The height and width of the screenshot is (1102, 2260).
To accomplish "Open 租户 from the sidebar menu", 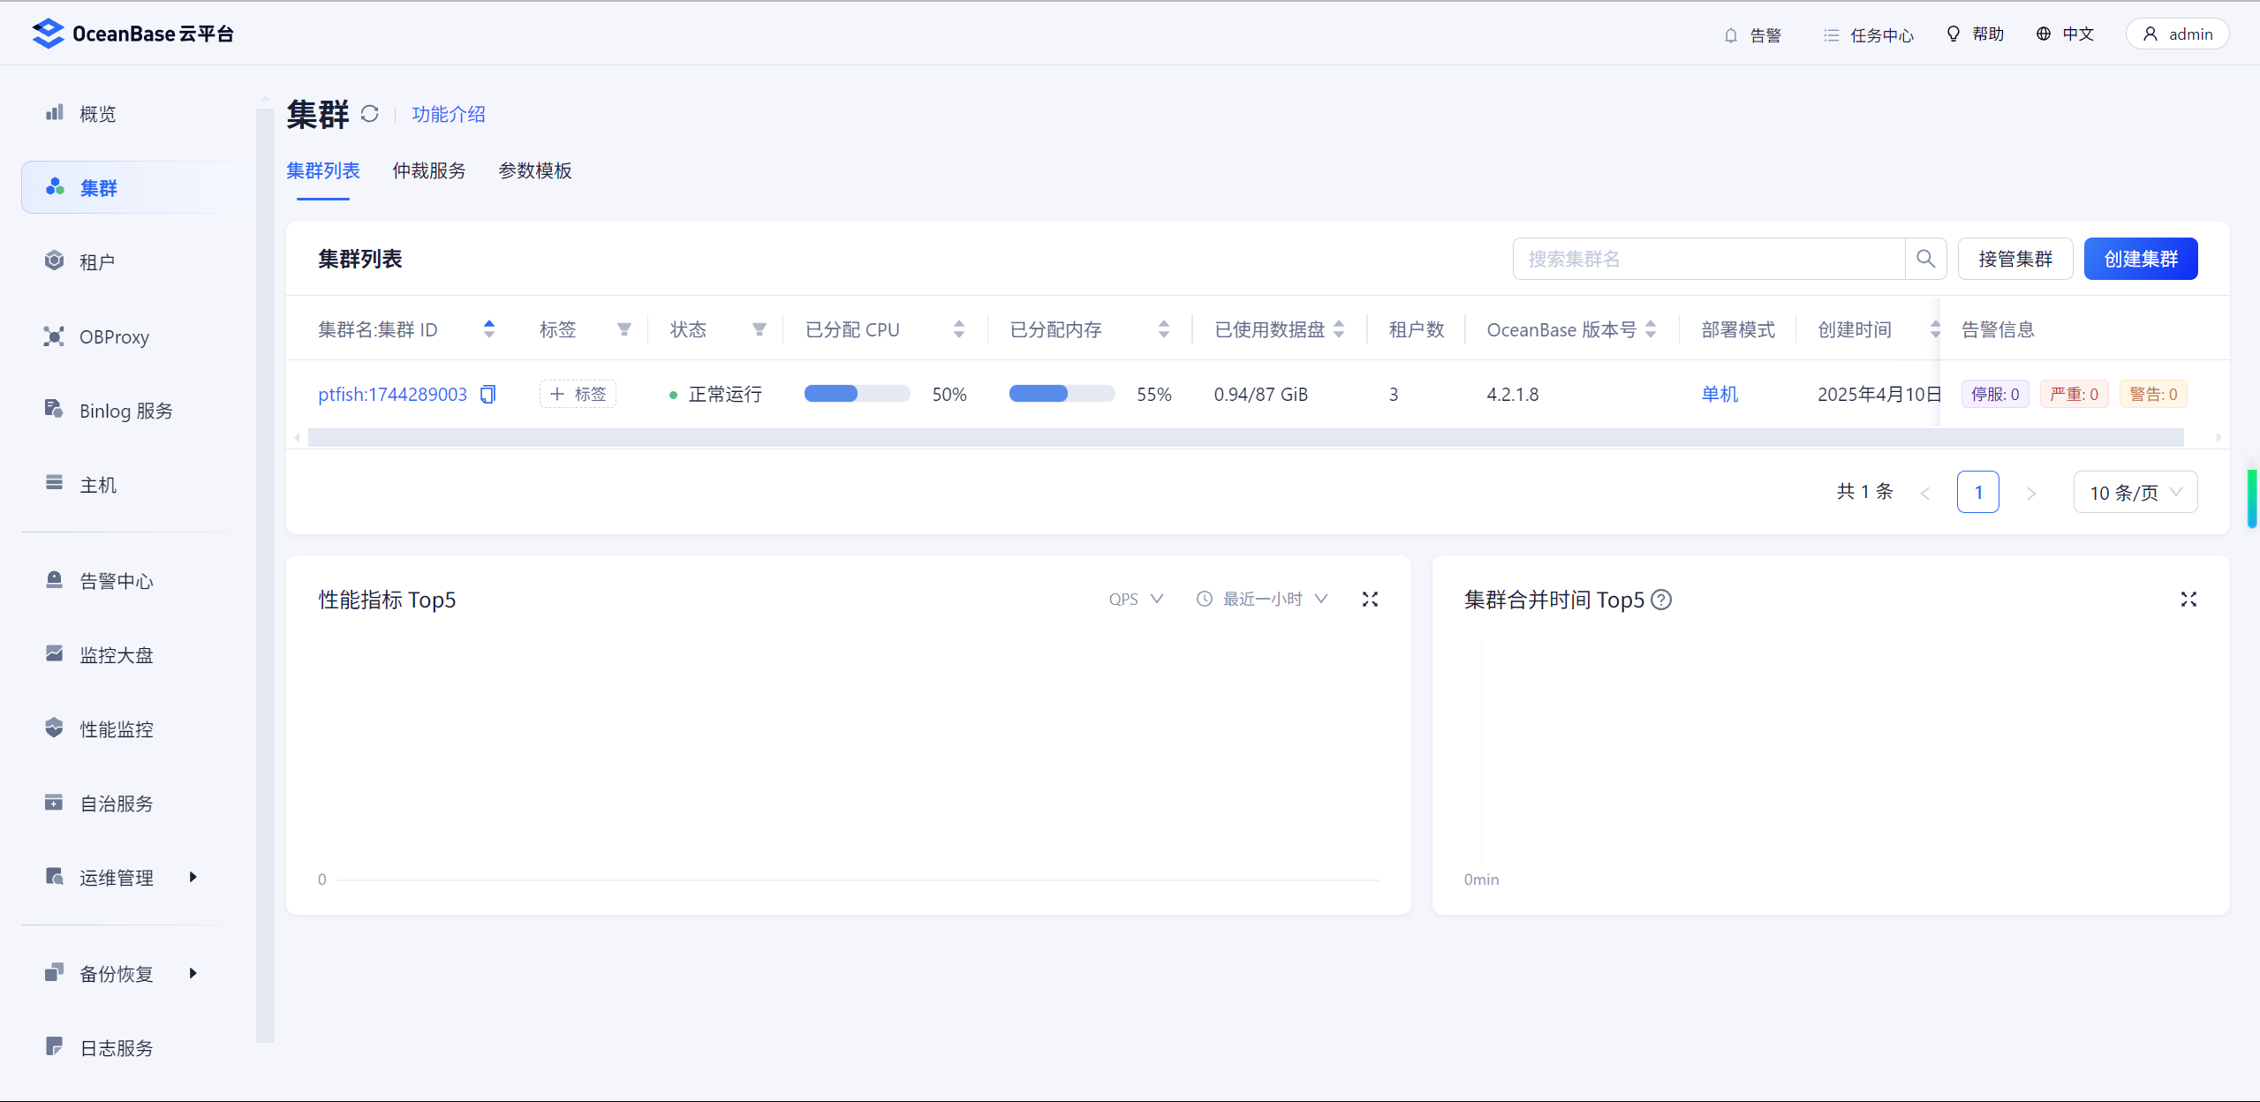I will pos(97,262).
